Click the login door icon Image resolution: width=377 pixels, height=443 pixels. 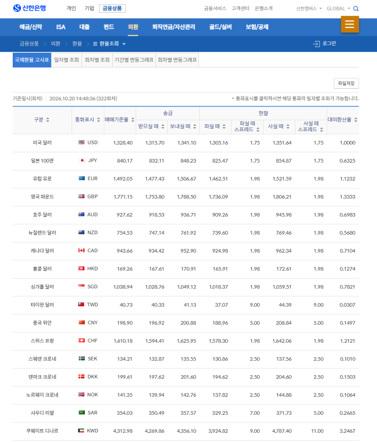pos(316,44)
